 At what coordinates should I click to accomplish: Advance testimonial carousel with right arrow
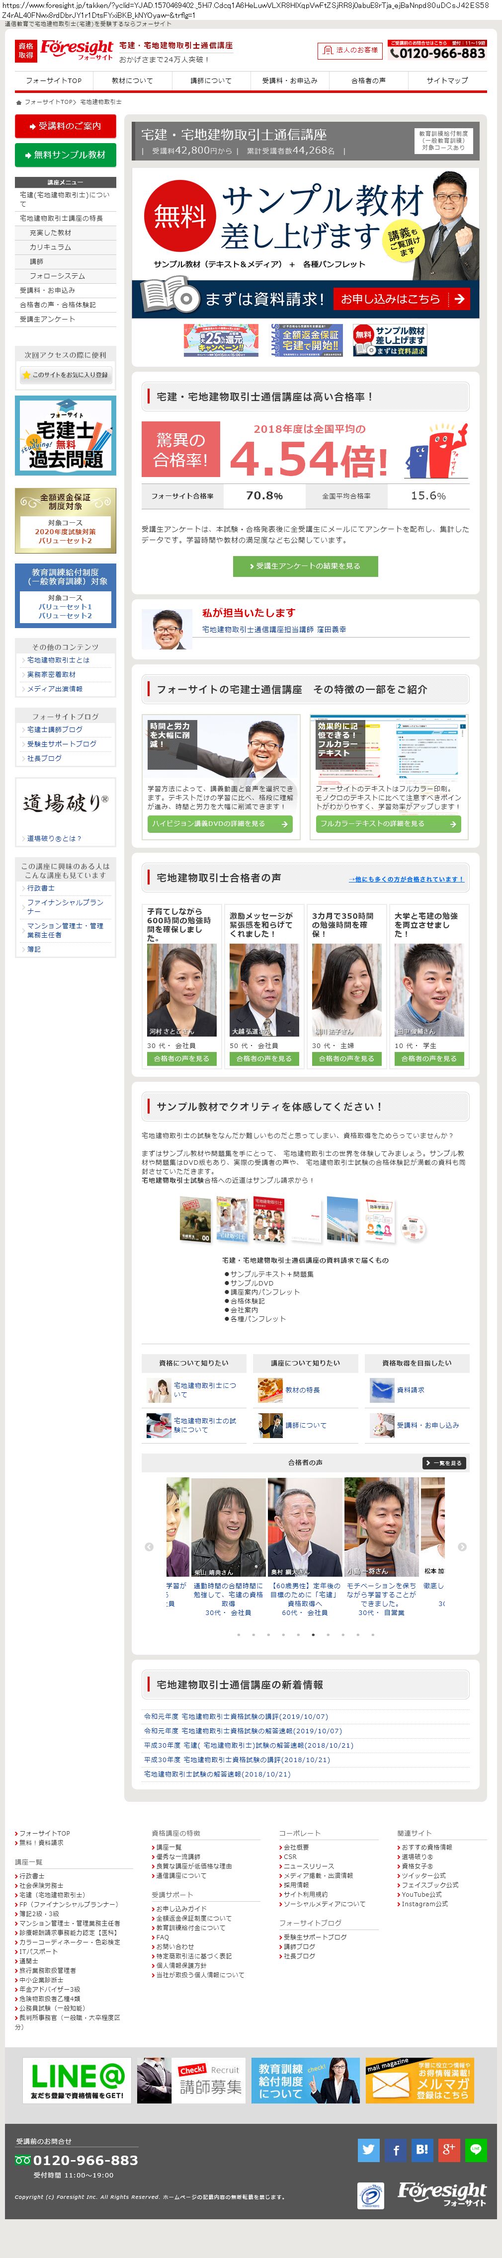tap(462, 1546)
